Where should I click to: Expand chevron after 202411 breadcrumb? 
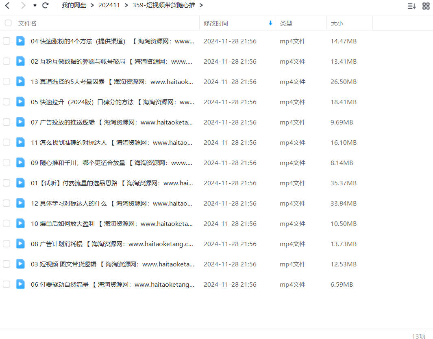pos(126,5)
